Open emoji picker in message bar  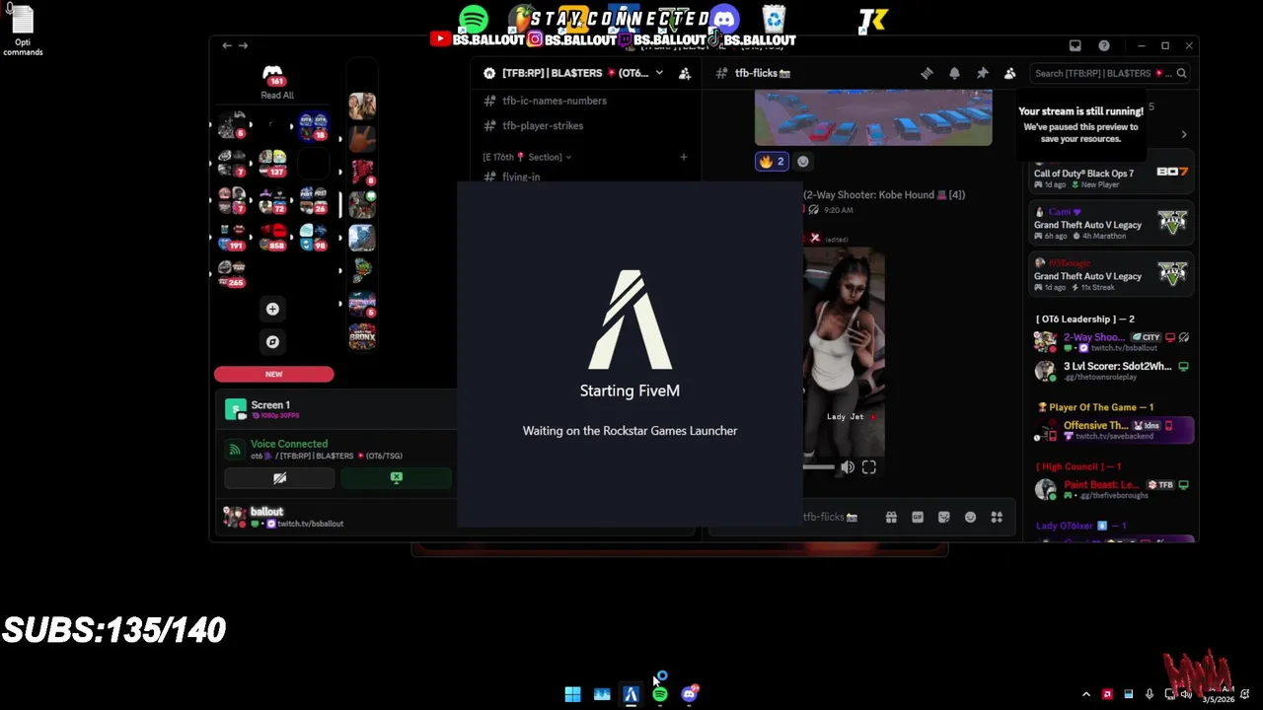pos(970,517)
